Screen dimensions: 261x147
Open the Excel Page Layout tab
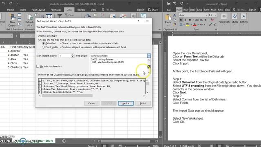point(38,10)
